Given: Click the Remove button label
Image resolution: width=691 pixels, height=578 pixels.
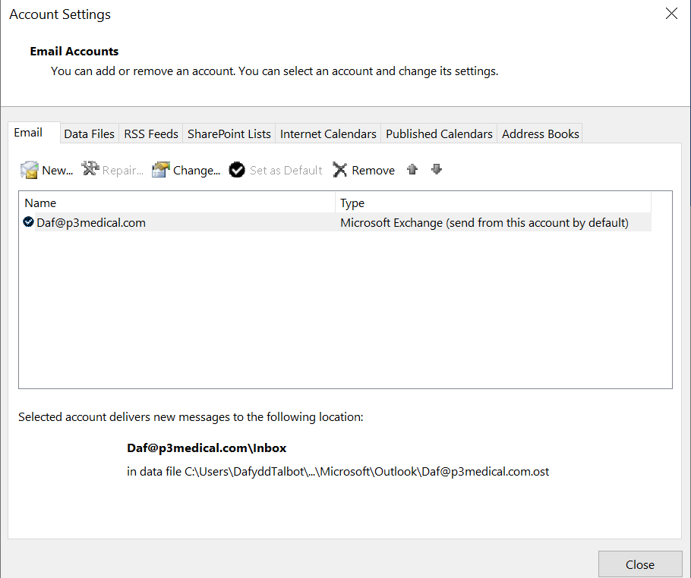Looking at the screenshot, I should 374,171.
